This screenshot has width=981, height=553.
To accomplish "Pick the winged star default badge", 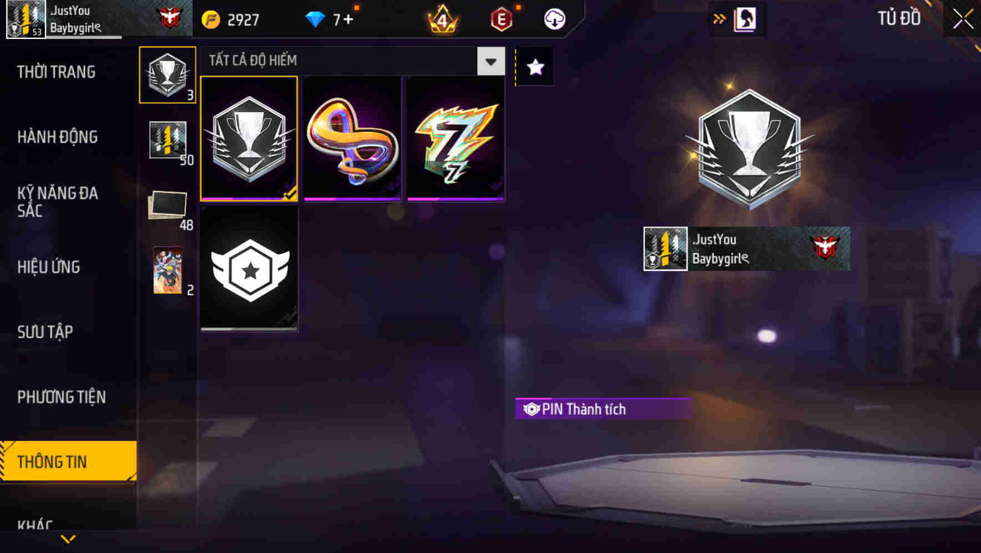I will (249, 269).
